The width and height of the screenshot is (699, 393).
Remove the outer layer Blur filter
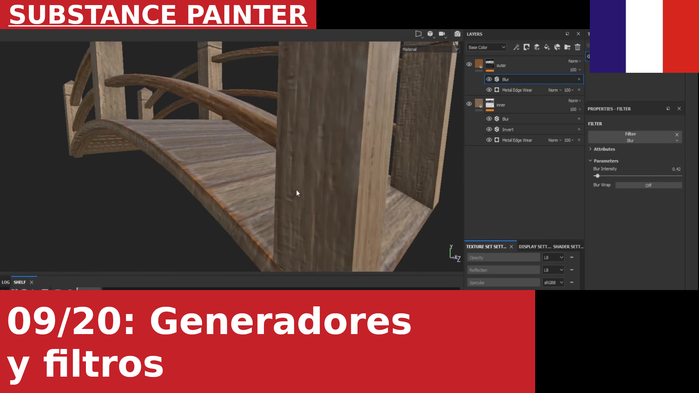pyautogui.click(x=579, y=79)
